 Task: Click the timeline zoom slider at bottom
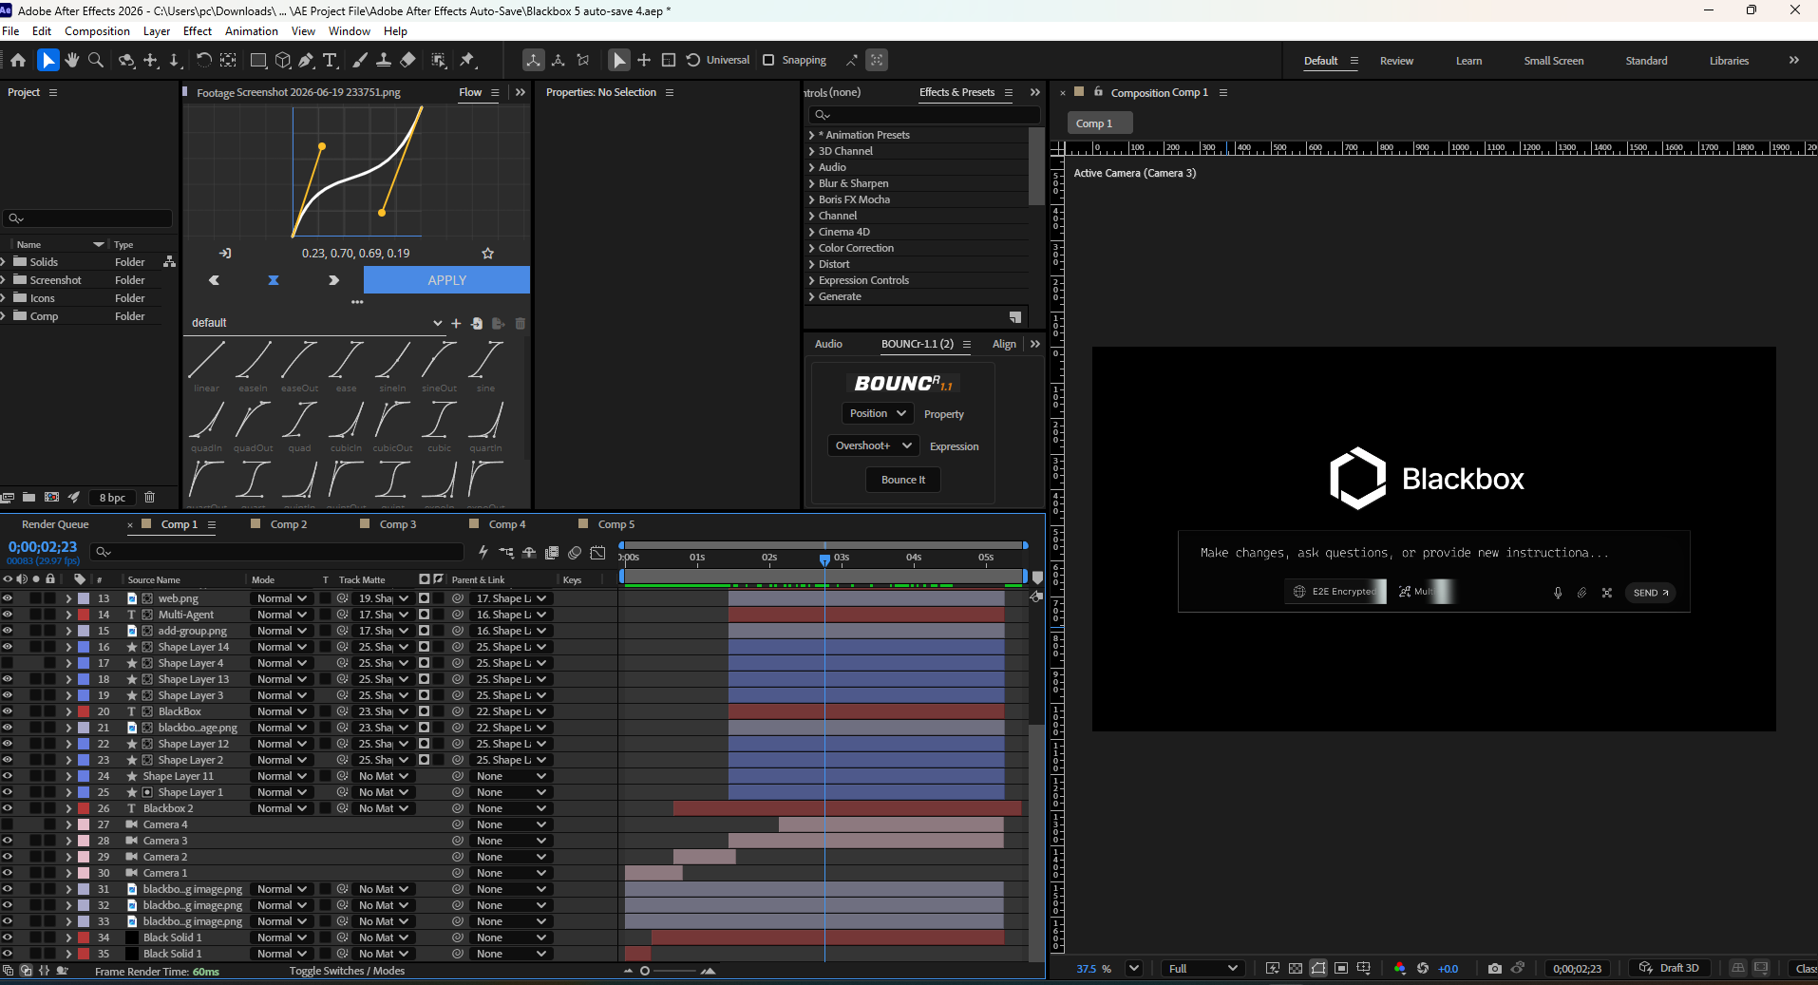pos(668,971)
